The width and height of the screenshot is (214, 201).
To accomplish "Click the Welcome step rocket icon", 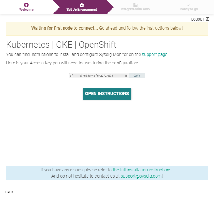I will 26,5.
